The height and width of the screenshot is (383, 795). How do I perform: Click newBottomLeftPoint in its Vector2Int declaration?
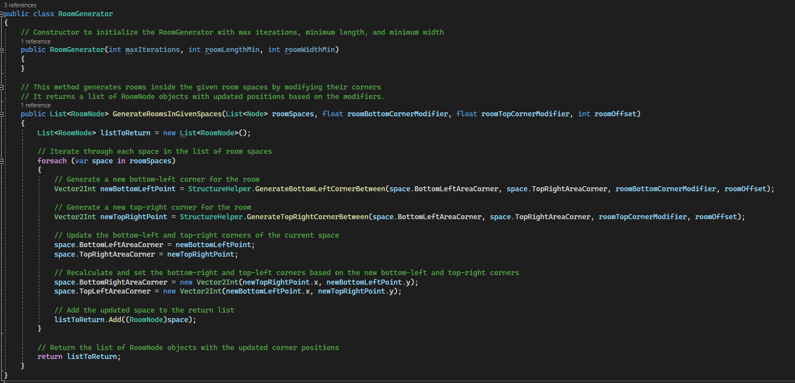[138, 189]
